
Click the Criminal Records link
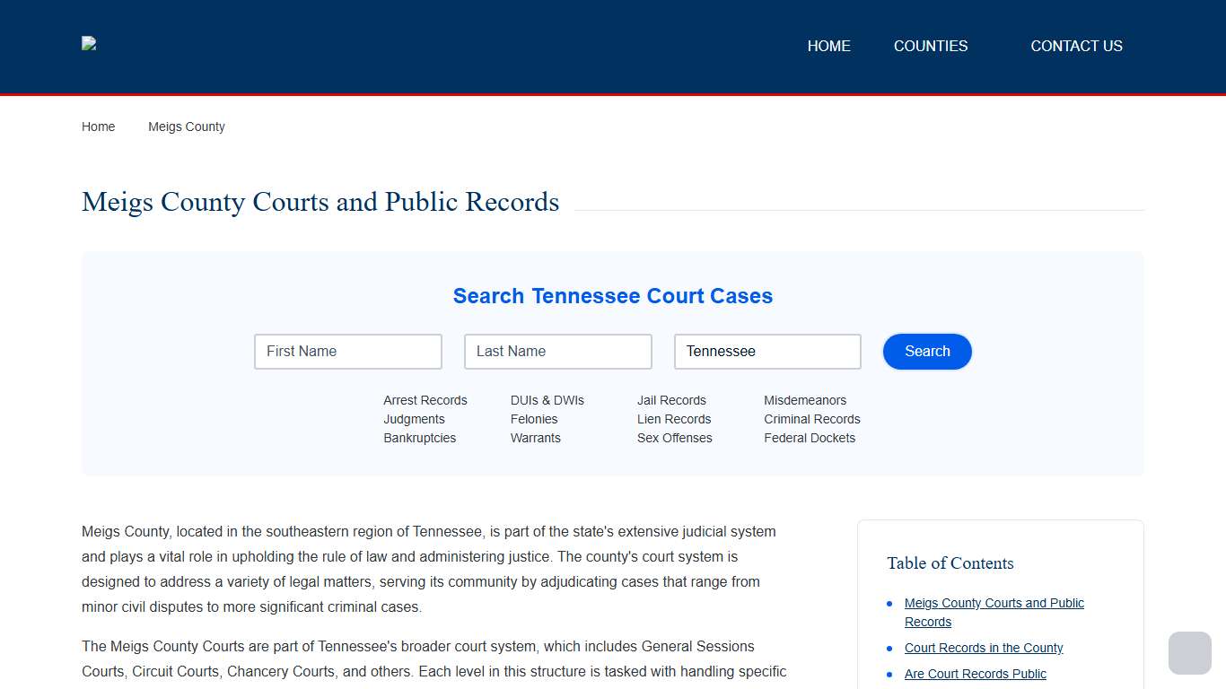coord(812,419)
